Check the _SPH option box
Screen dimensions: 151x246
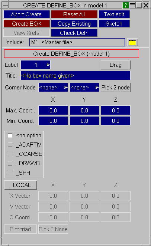click(10, 173)
